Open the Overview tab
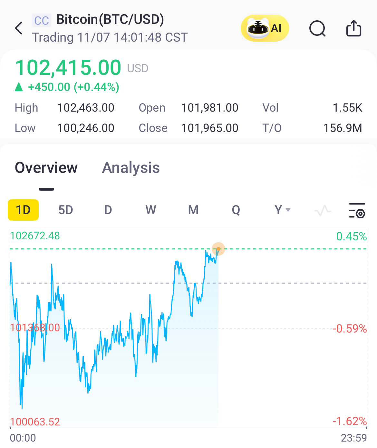377x448 pixels. coord(46,168)
